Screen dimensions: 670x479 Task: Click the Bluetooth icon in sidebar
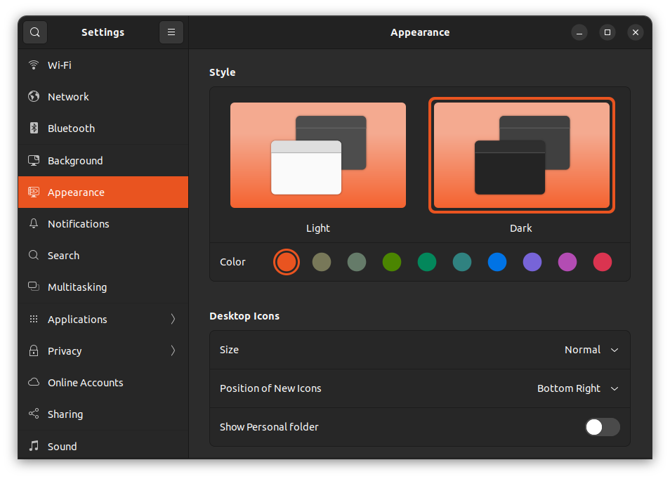34,129
